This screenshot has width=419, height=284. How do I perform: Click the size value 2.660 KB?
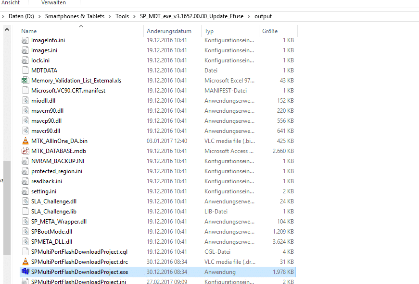(x=283, y=151)
